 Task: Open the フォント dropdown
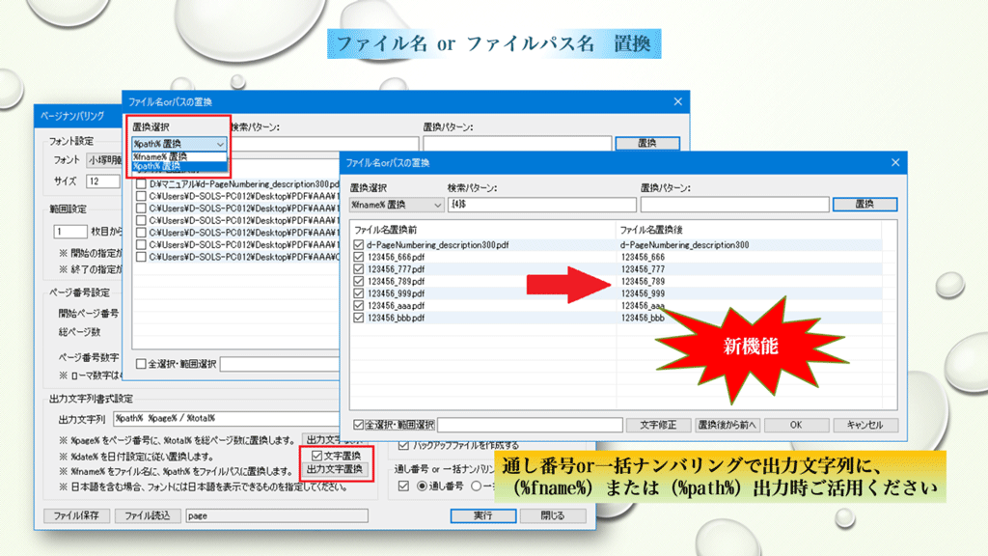tap(104, 159)
